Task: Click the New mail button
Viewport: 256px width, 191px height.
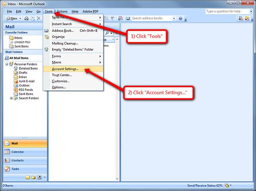Action: [12, 18]
